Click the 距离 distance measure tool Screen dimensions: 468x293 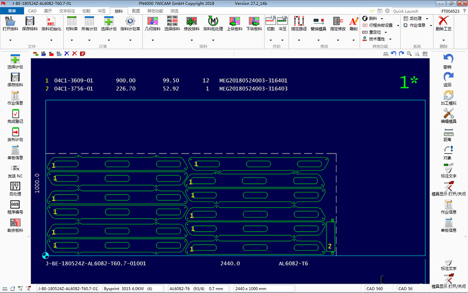448,132
